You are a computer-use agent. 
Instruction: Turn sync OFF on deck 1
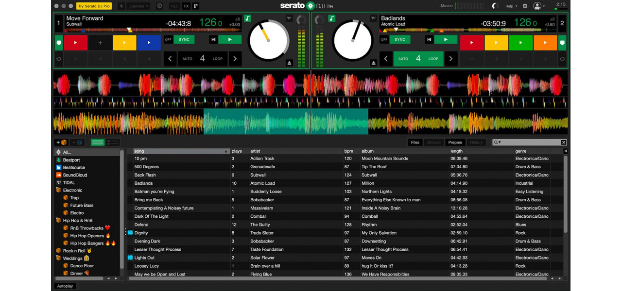coord(168,40)
